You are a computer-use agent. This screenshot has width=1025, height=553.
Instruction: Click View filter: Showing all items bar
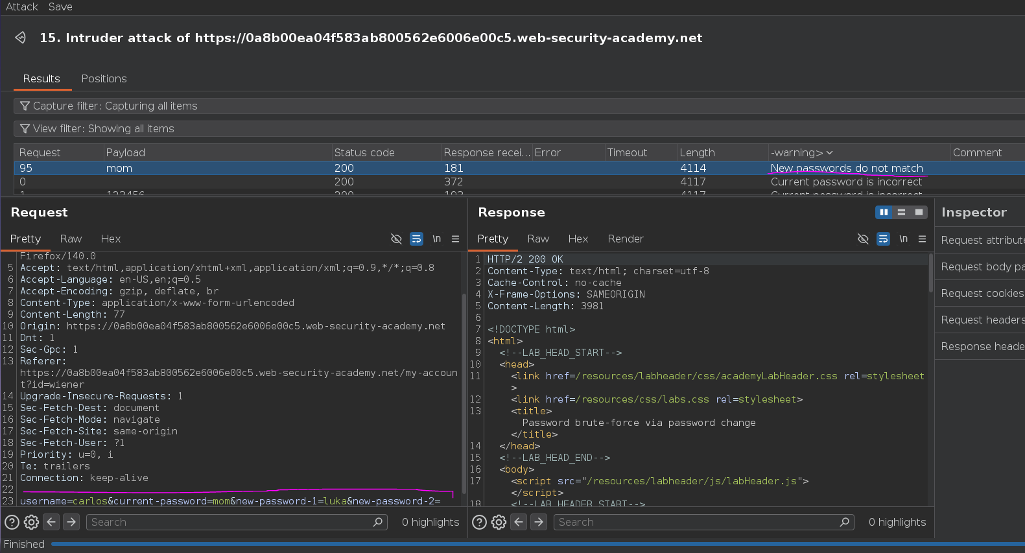519,128
